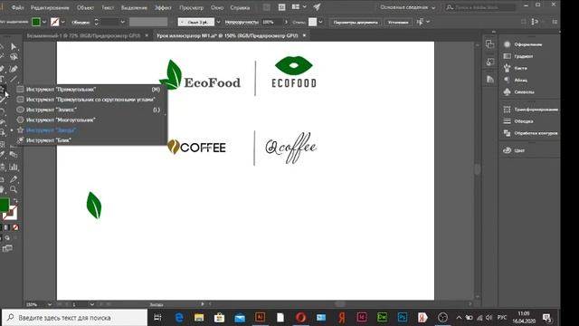Screen dimensions: 579x326
Task: Click the green leaf shape on canvas
Action: pos(94,206)
